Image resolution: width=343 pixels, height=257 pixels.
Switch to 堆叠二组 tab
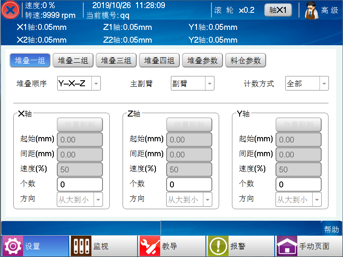point(73,61)
